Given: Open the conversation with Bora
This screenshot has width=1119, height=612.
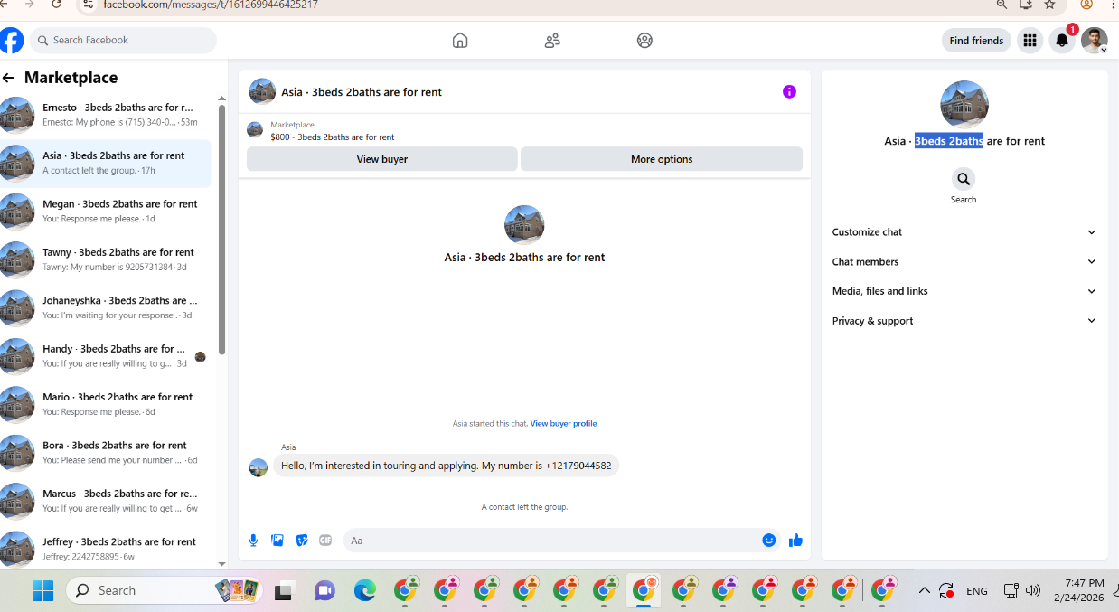Looking at the screenshot, I should (107, 453).
